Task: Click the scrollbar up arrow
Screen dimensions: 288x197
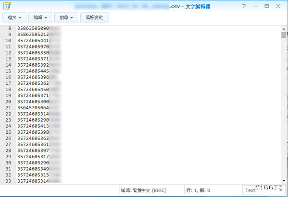Action: tap(284, 29)
